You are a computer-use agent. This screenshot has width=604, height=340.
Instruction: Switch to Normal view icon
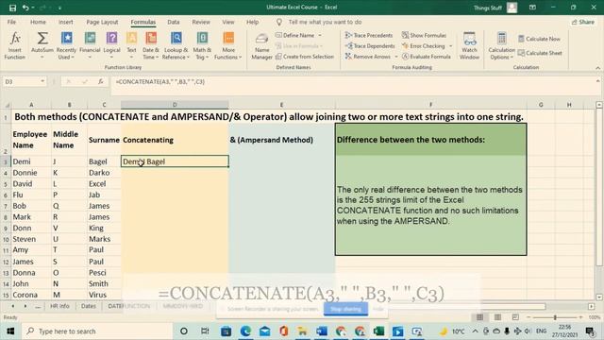(479, 317)
